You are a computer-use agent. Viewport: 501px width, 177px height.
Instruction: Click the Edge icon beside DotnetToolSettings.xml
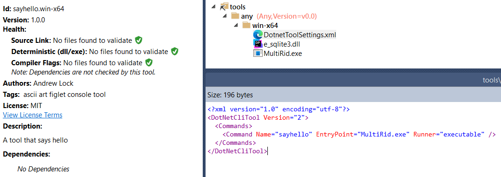click(x=258, y=34)
